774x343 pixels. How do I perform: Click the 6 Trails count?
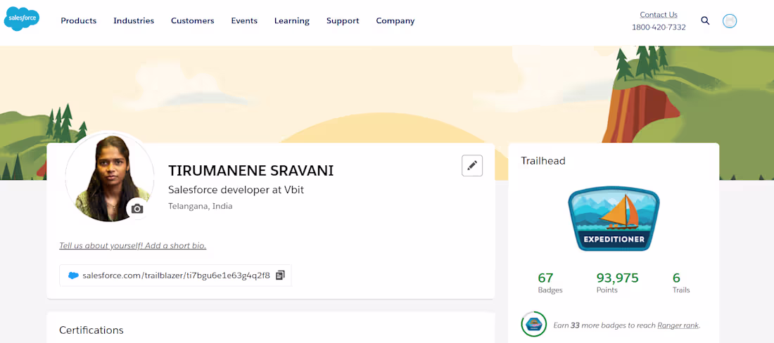[680, 283]
